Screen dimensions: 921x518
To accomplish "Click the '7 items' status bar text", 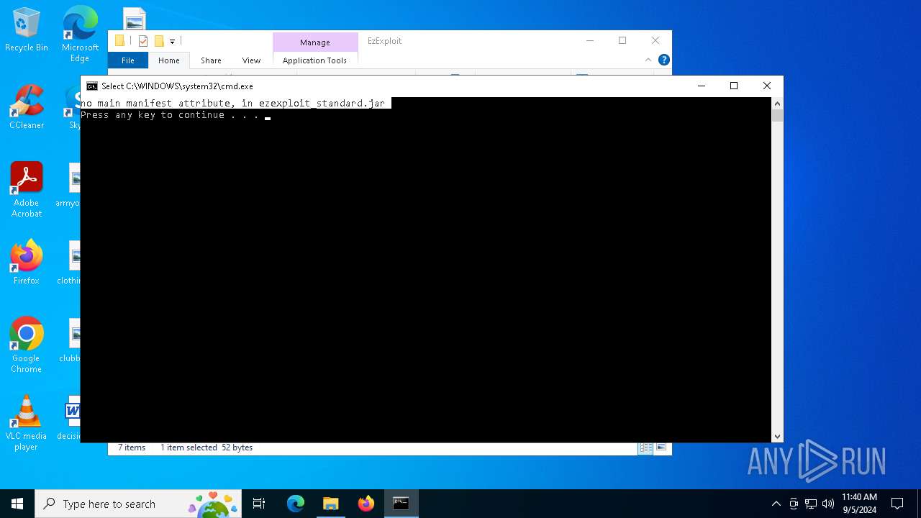I will click(x=132, y=447).
